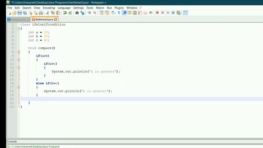
Task: Click User Defined Language icon
Action: [x=129, y=13]
